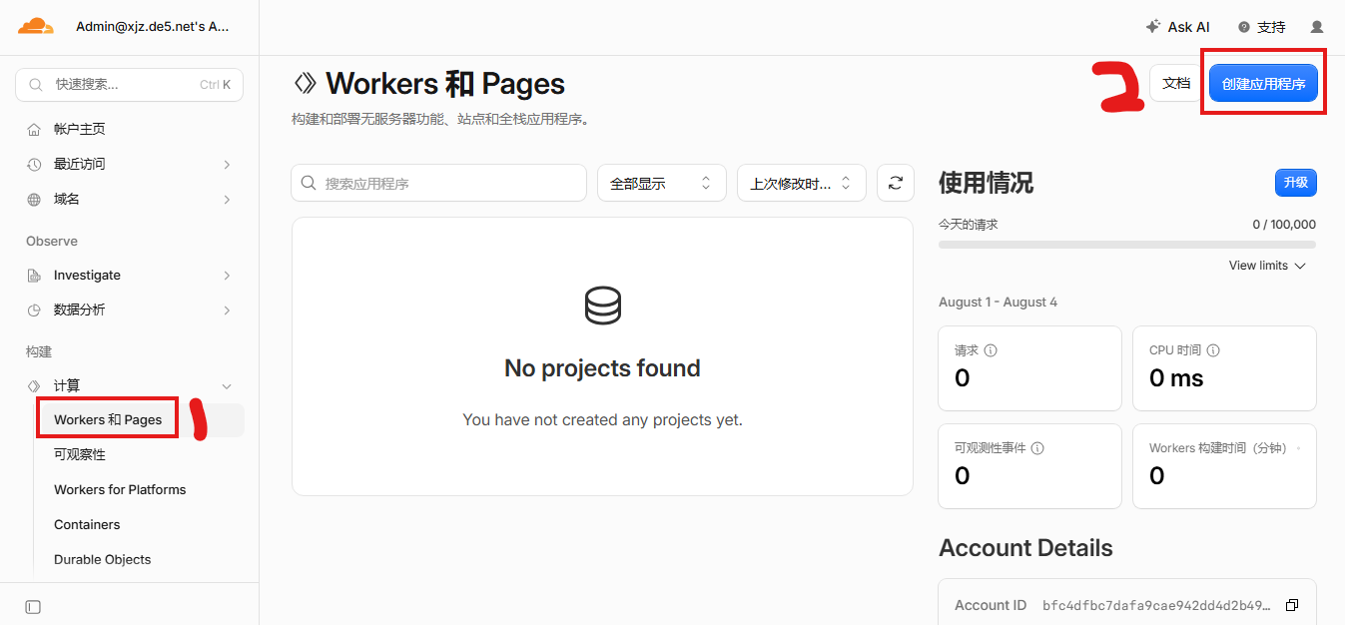Expand the 最近访问 recent visits chevron
This screenshot has height=625, width=1345.
coord(227,164)
